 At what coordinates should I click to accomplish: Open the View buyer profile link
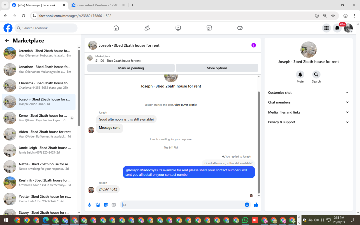coord(185,105)
